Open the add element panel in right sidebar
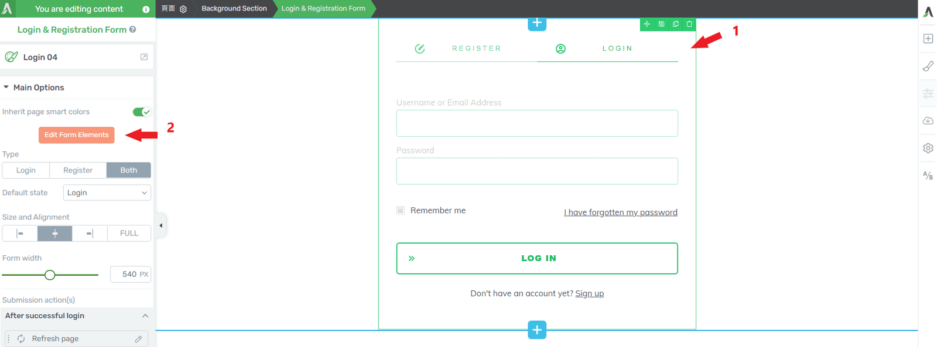The width and height of the screenshot is (937, 347). pos(928,39)
